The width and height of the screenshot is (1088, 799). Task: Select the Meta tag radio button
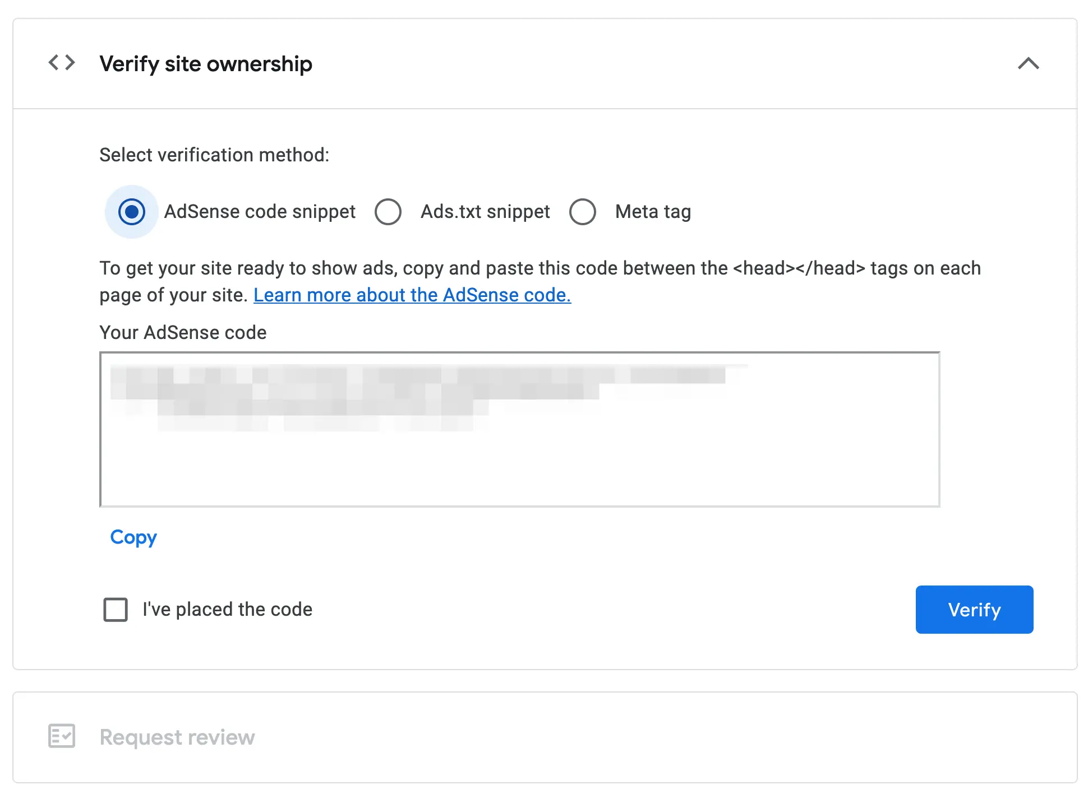pyautogui.click(x=583, y=212)
